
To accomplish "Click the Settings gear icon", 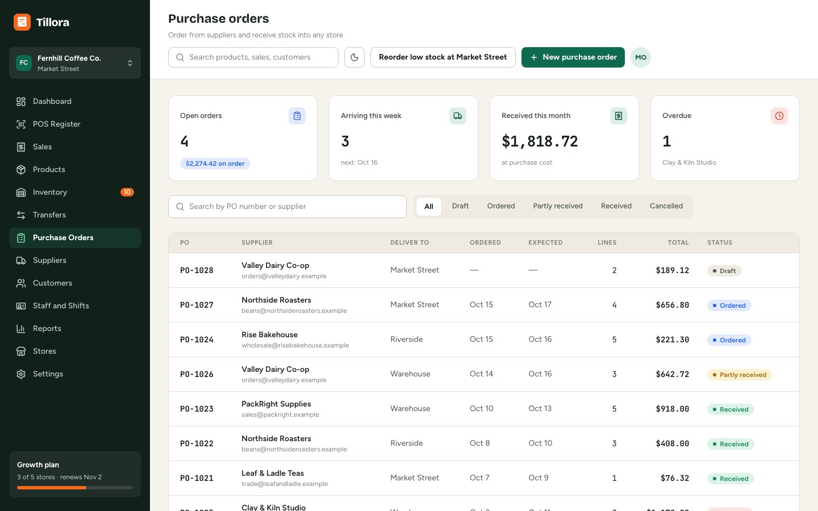I will (x=21, y=374).
